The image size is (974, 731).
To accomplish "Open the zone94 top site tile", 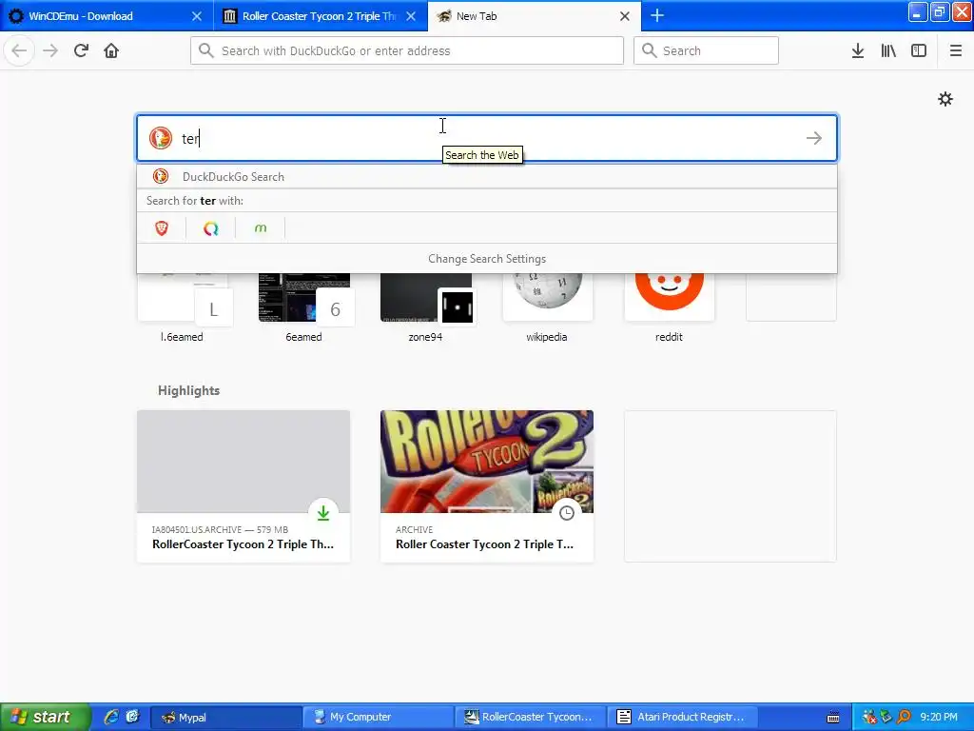I will (x=425, y=307).
